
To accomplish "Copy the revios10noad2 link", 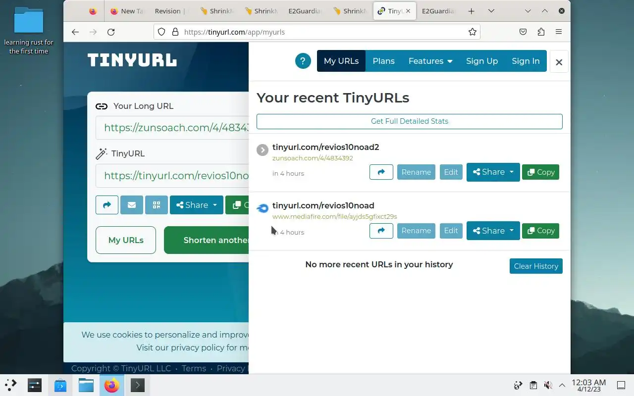I will 540,172.
